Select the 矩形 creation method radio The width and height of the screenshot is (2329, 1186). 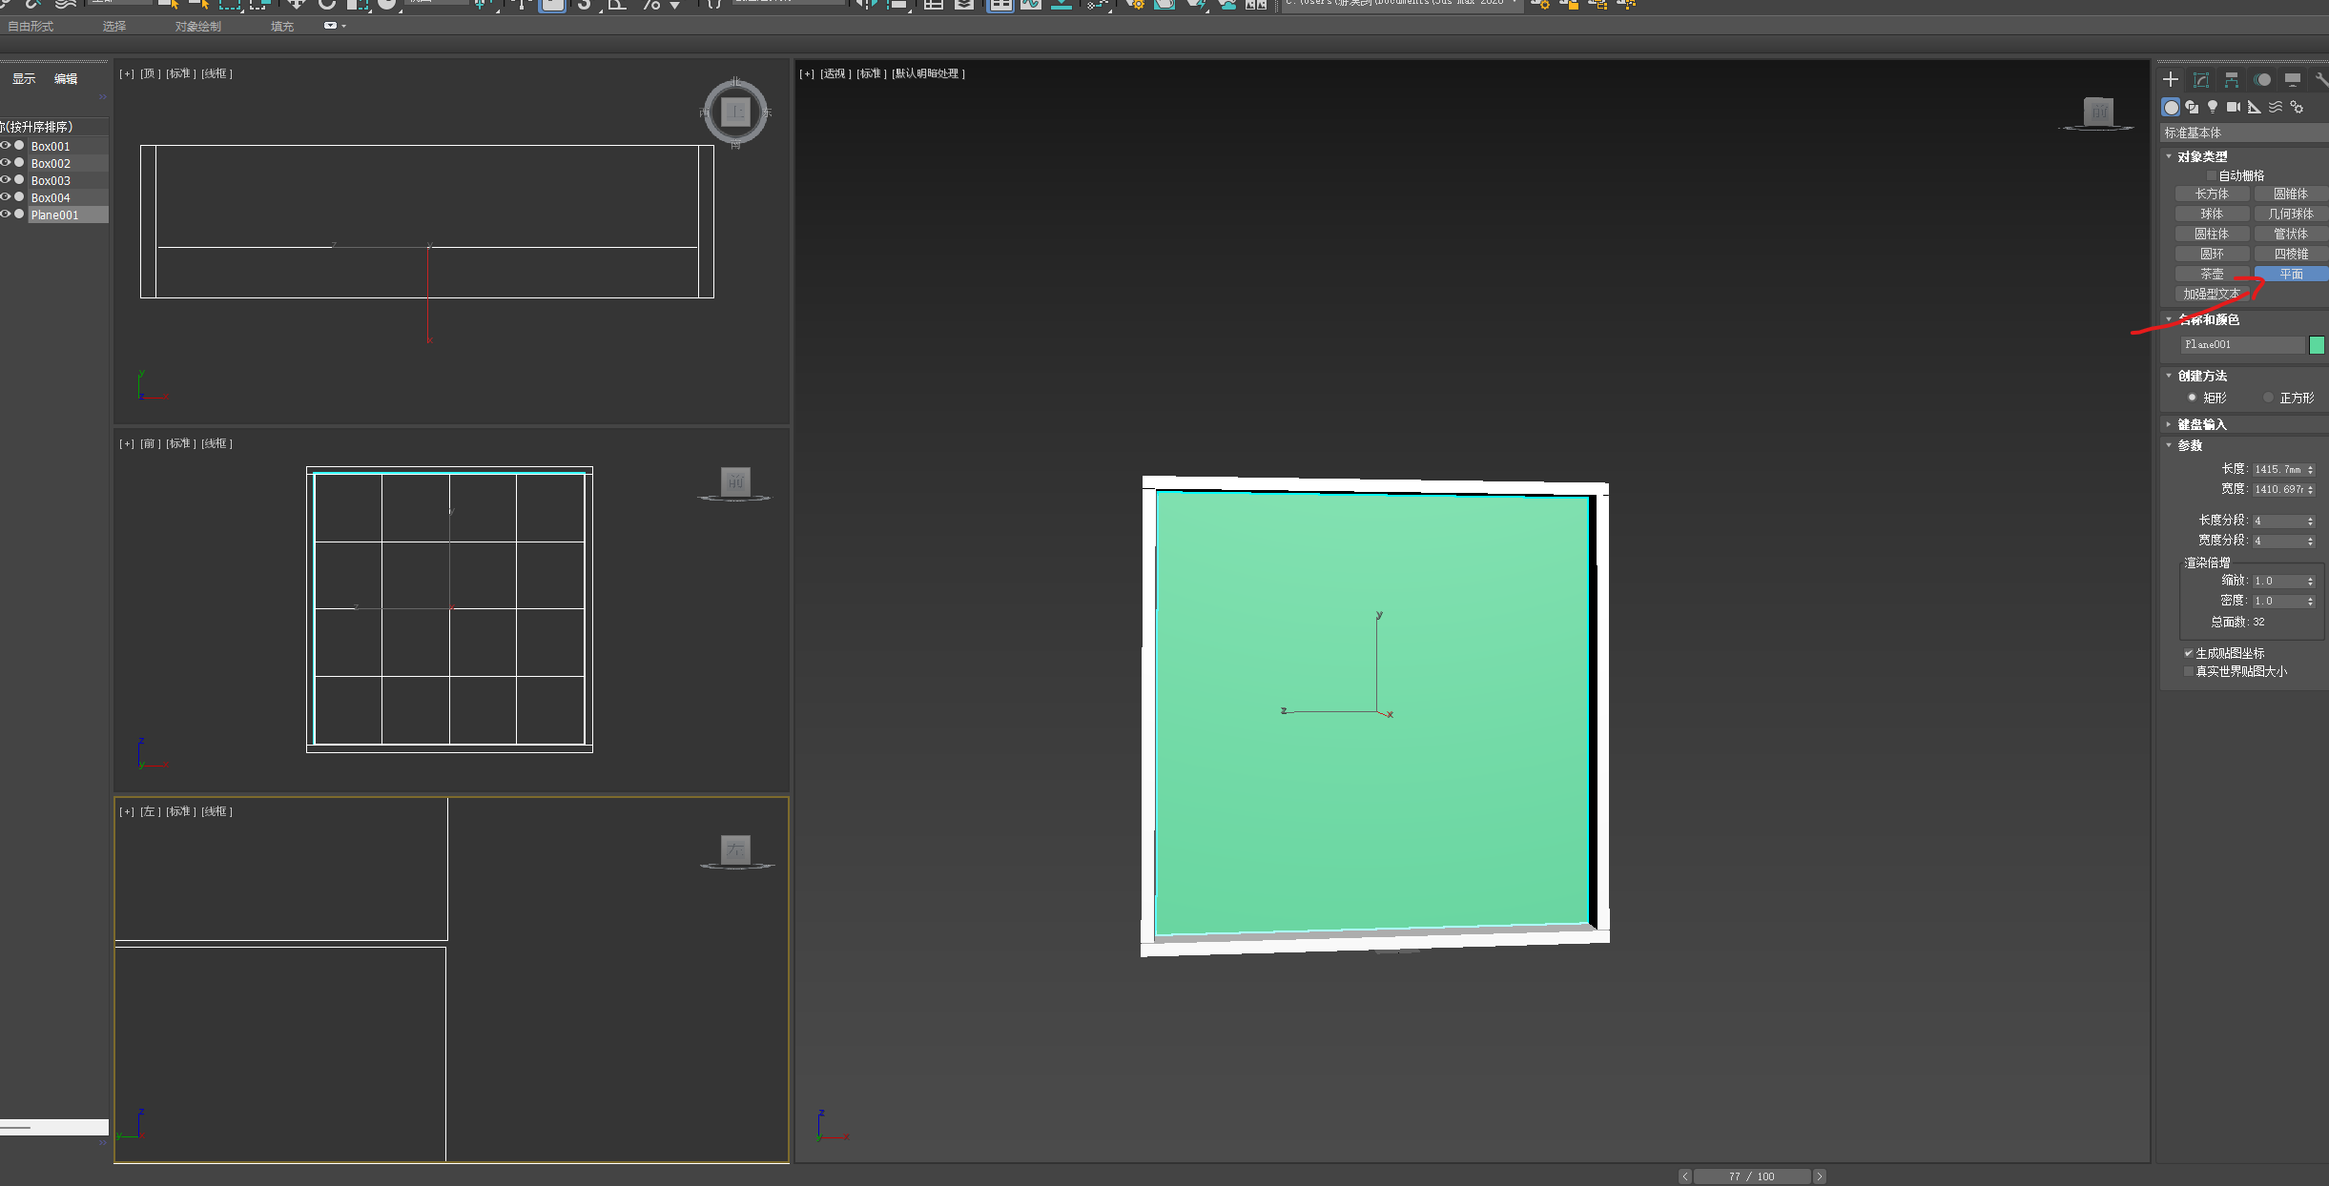(2192, 398)
